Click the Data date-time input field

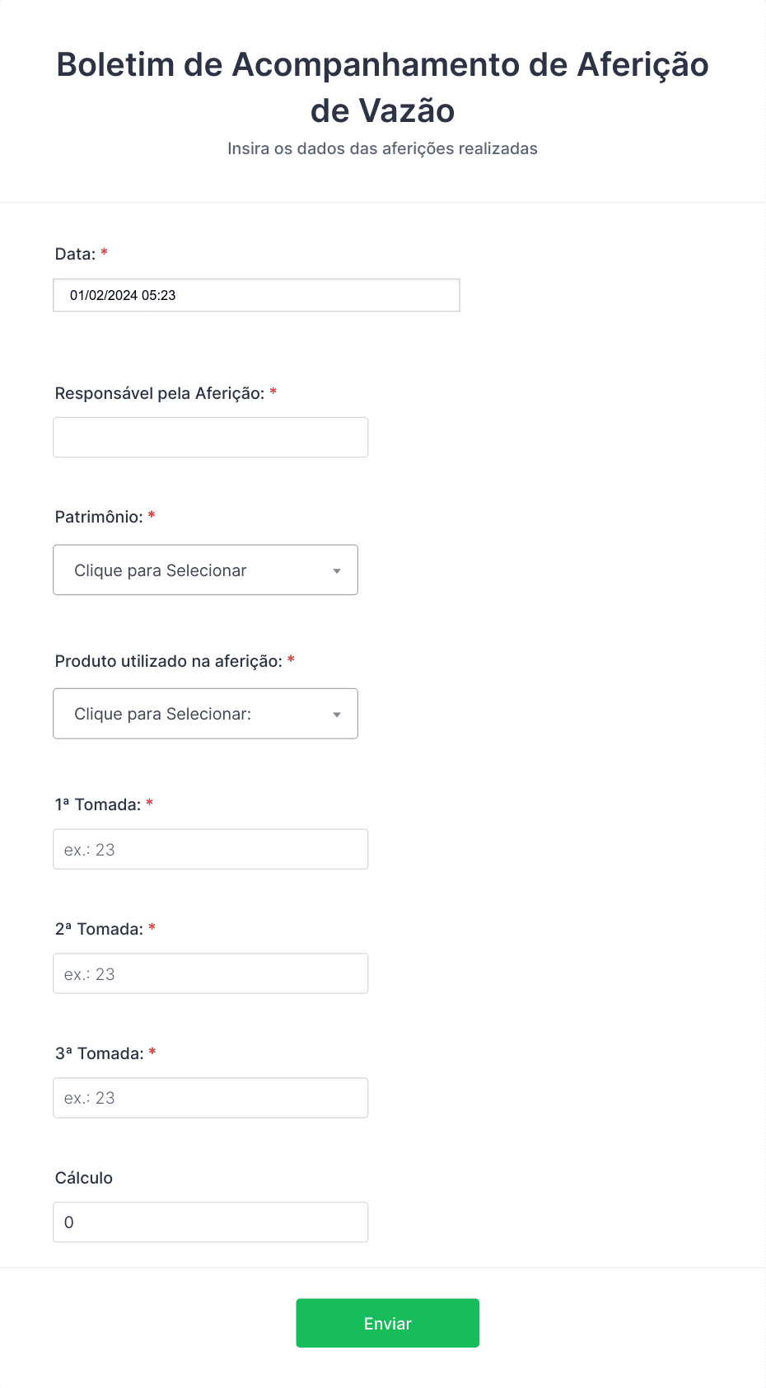pyautogui.click(x=256, y=295)
